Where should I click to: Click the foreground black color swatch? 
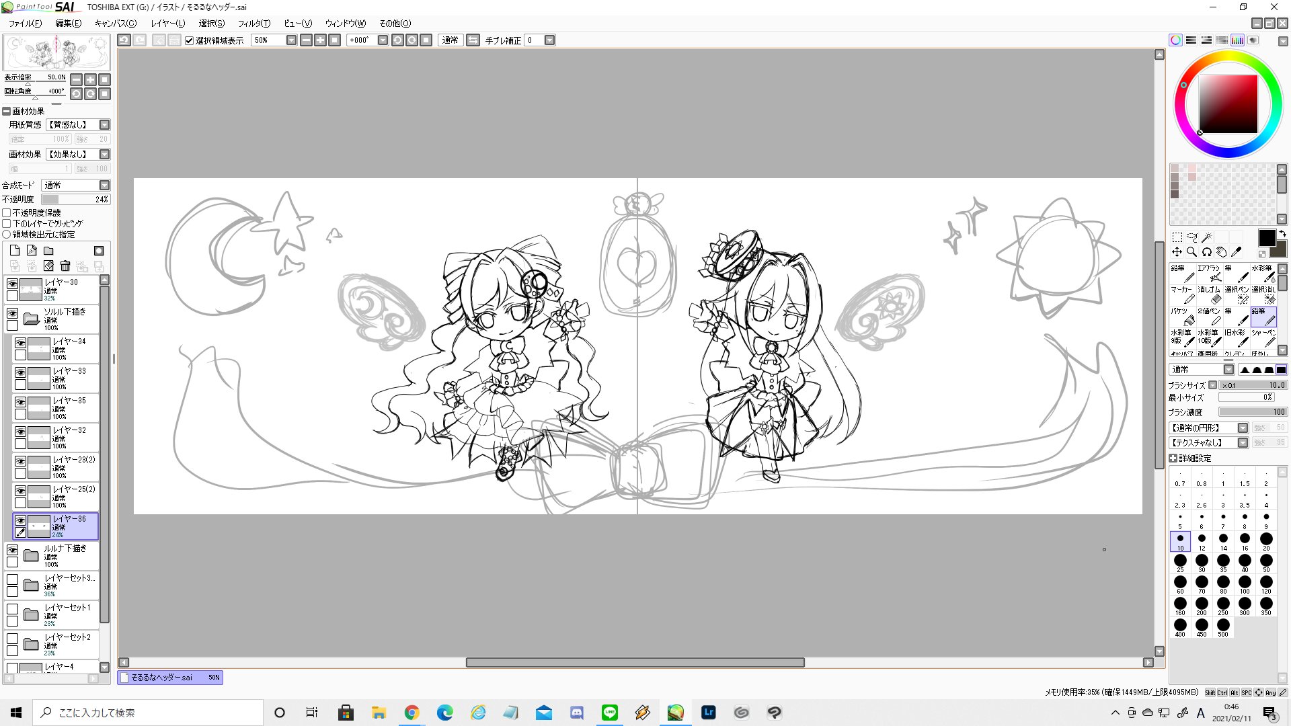[1266, 237]
